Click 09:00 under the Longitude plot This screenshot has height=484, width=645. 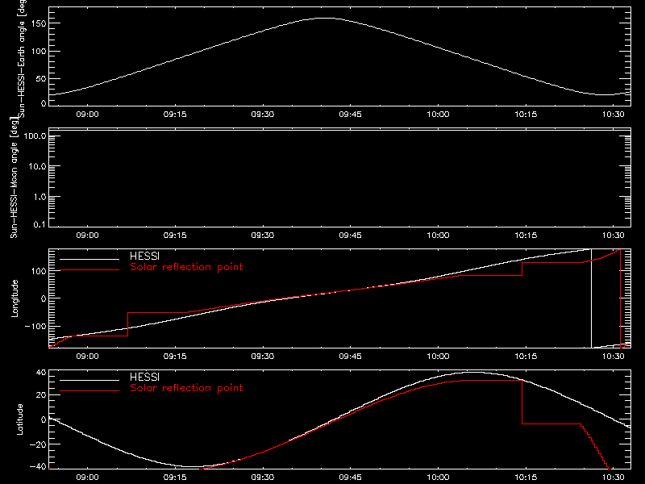coord(87,356)
